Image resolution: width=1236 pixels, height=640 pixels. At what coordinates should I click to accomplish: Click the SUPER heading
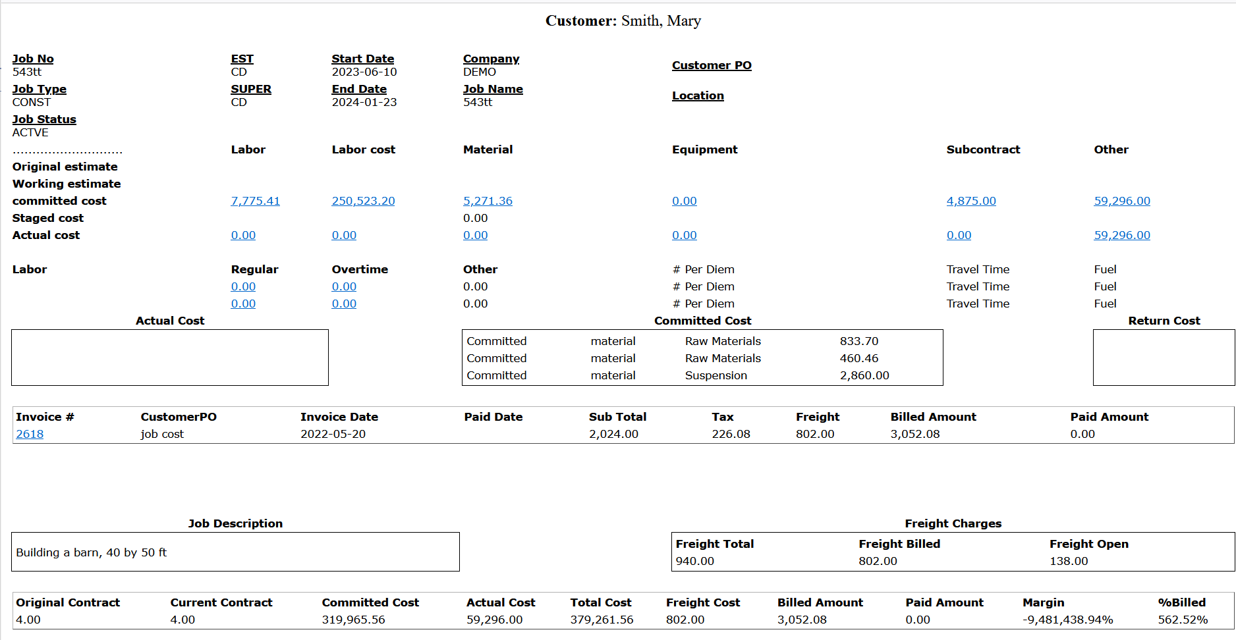(x=250, y=89)
